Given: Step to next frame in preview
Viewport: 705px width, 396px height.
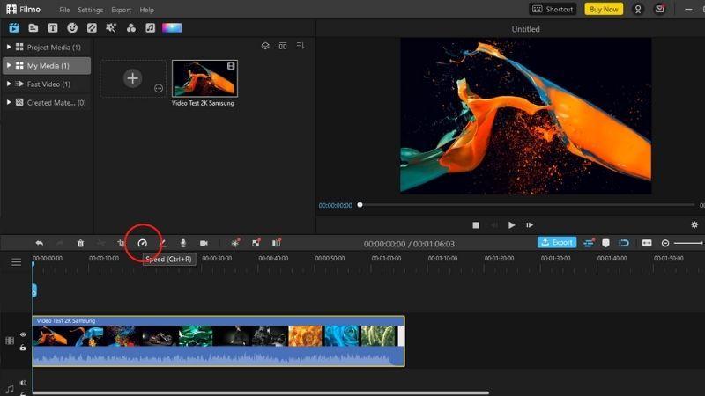Looking at the screenshot, I should tap(530, 225).
